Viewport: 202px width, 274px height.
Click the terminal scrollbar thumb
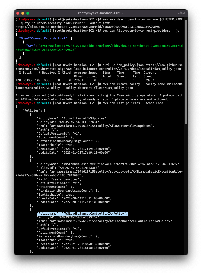point(186,72)
